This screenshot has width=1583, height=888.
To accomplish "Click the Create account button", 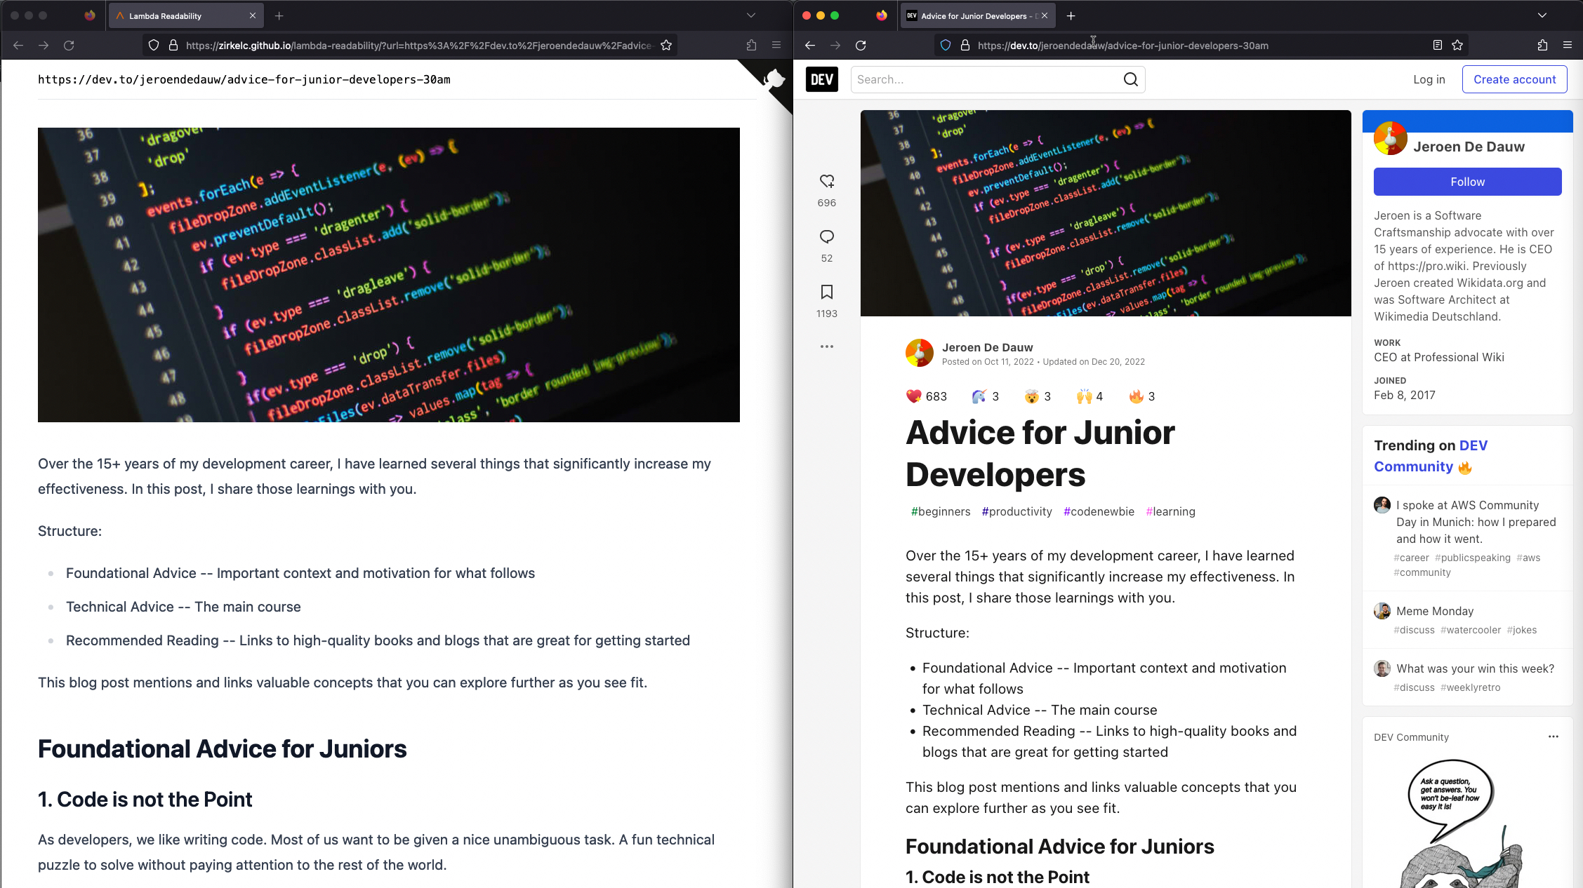I will click(x=1514, y=79).
